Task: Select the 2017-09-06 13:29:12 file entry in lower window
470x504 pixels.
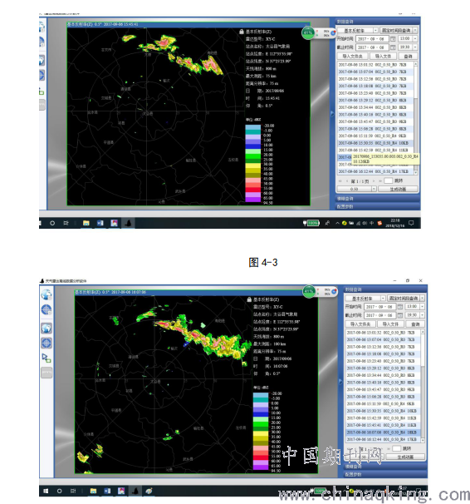Action: tap(383, 368)
